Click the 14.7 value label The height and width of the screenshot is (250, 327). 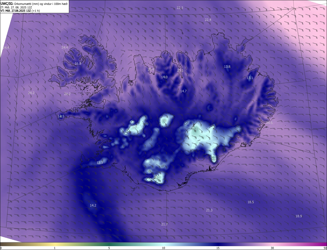tap(183, 91)
